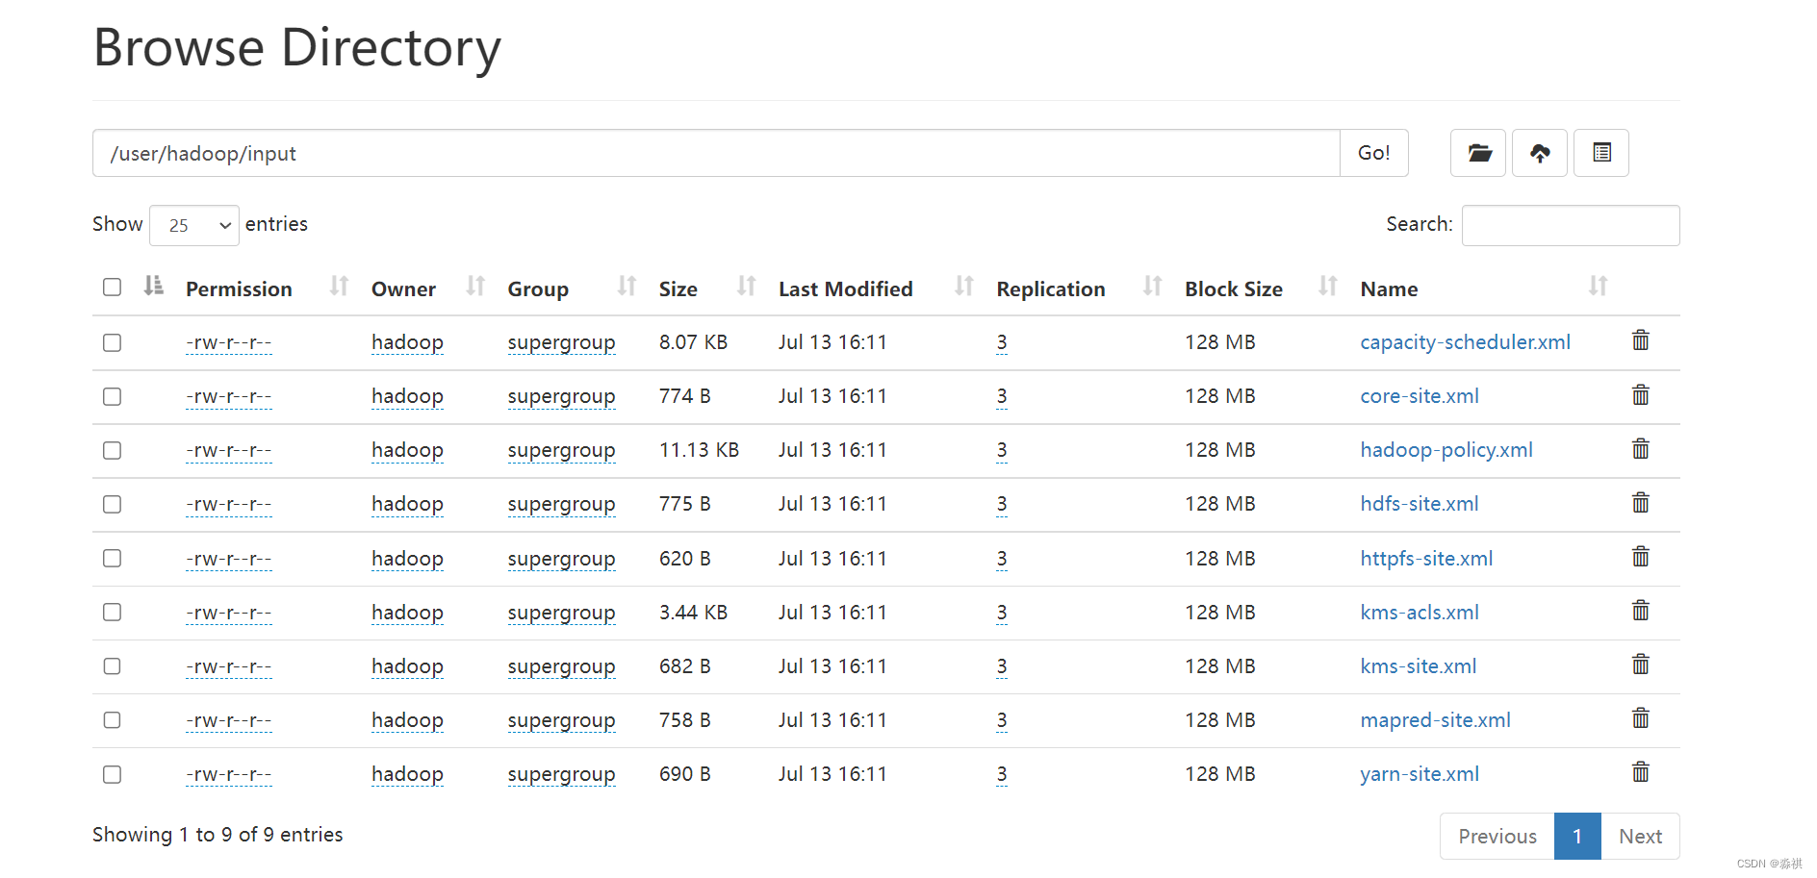Go to pagination page 1

(x=1577, y=837)
